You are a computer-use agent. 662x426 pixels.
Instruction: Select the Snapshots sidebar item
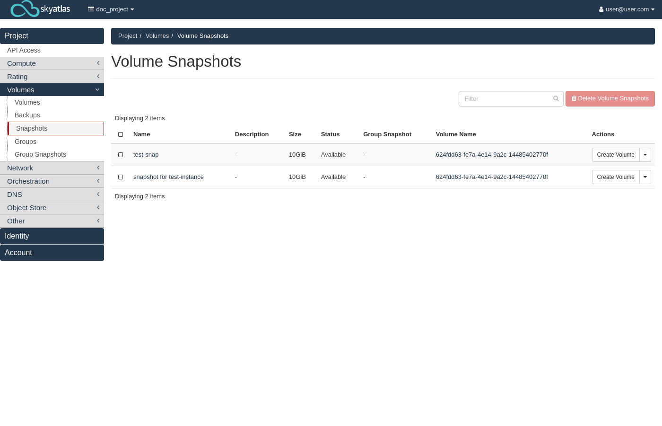click(x=56, y=128)
